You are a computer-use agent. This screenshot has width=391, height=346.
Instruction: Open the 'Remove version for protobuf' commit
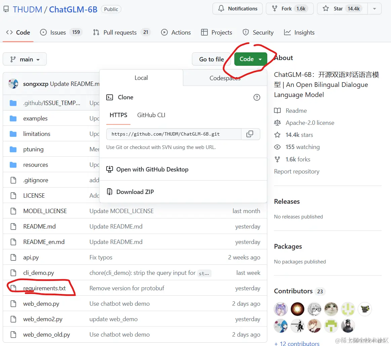tap(127, 288)
